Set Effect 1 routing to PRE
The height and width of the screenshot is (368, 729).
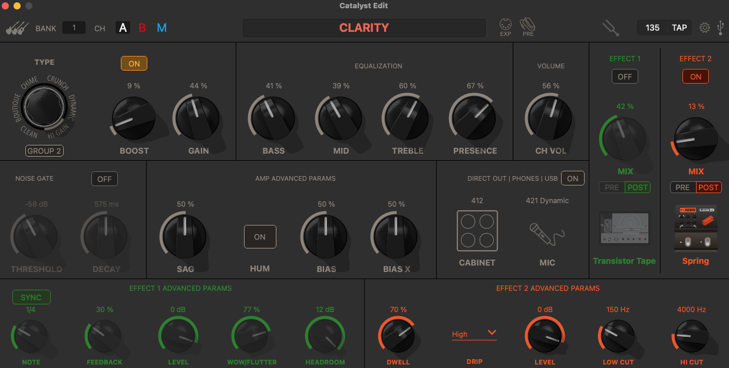click(x=612, y=187)
